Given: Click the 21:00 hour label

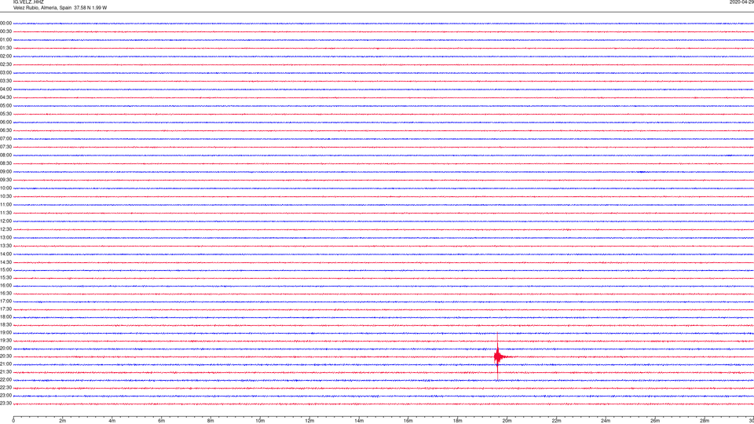Looking at the screenshot, I should pyautogui.click(x=5, y=364).
